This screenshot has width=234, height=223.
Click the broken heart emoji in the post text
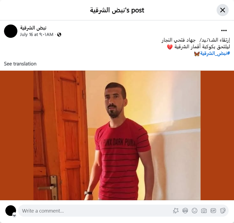tap(170, 47)
